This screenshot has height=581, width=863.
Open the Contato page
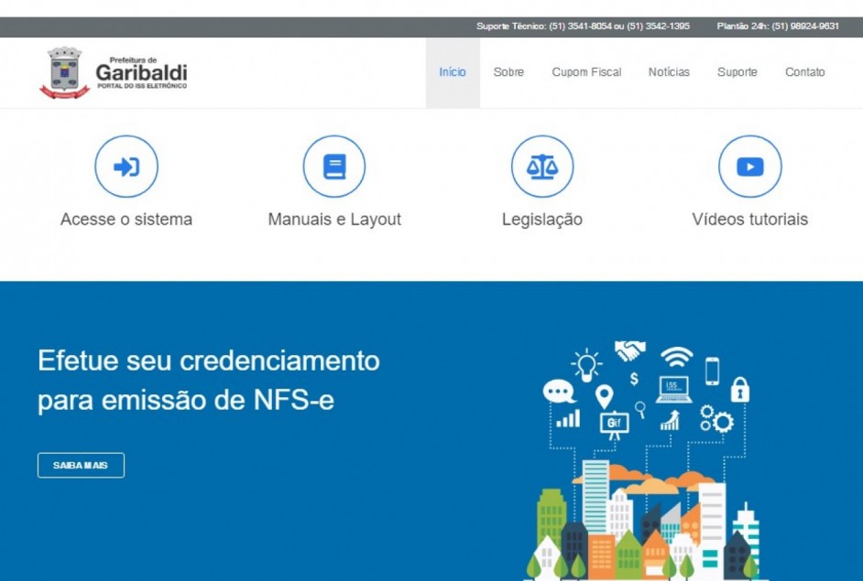pos(804,72)
